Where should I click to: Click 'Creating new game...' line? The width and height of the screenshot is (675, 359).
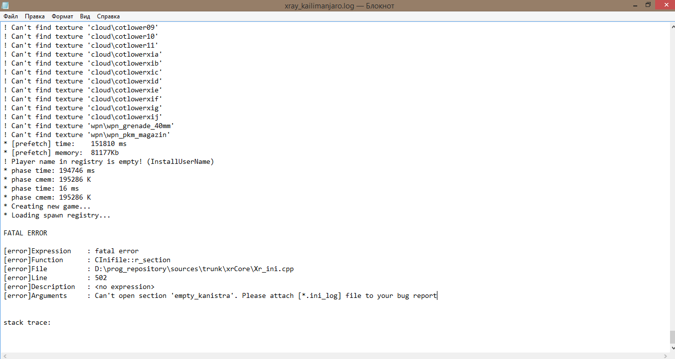(x=47, y=206)
